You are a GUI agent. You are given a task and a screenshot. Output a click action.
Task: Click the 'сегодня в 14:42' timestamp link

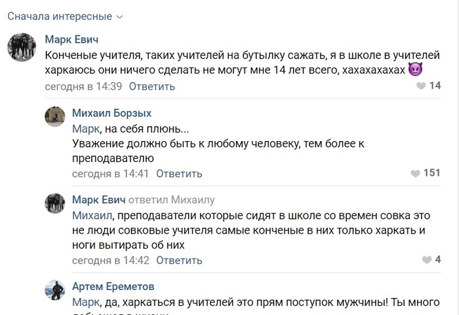[x=110, y=260]
